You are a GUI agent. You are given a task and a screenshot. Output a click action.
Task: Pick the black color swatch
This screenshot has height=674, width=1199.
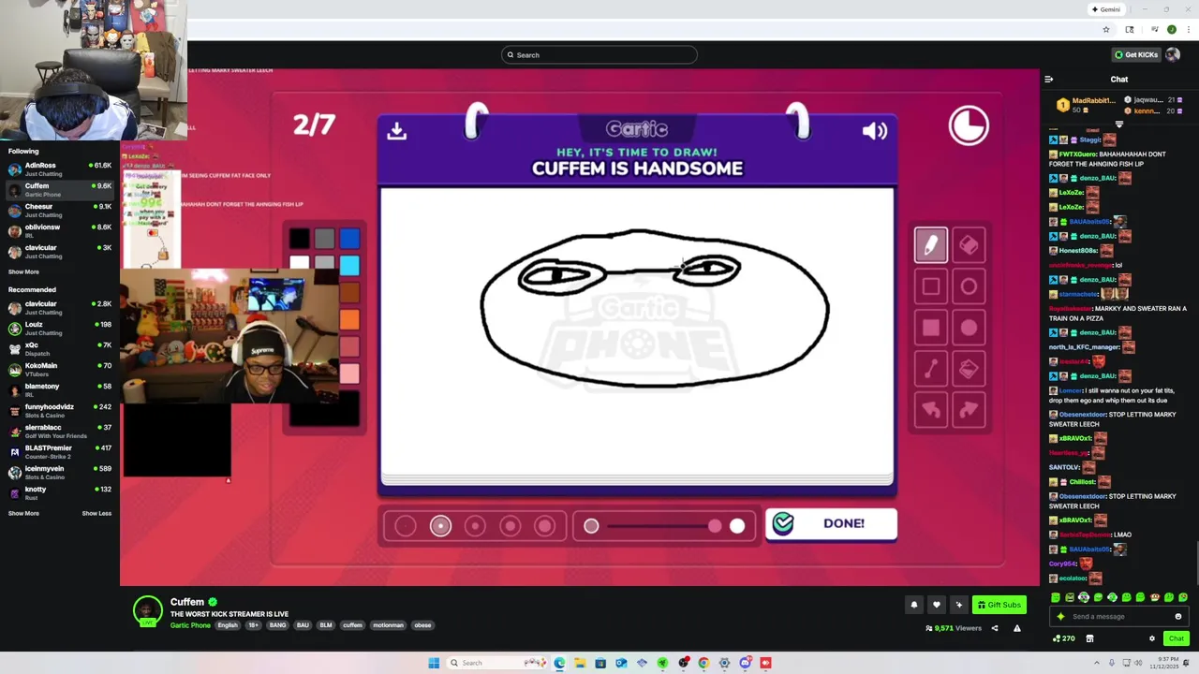click(299, 239)
